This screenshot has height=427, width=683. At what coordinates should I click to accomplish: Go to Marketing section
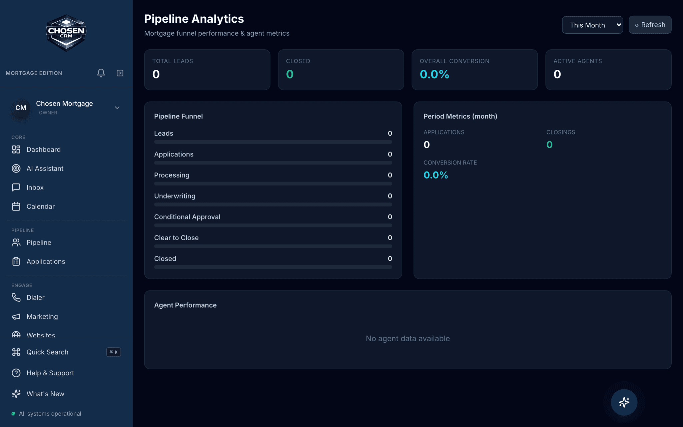[x=66, y=317]
